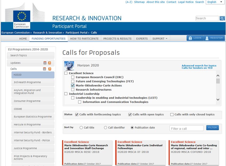Click the Filter a call input field
Screen dimensions: 226x166
[x=186, y=129]
